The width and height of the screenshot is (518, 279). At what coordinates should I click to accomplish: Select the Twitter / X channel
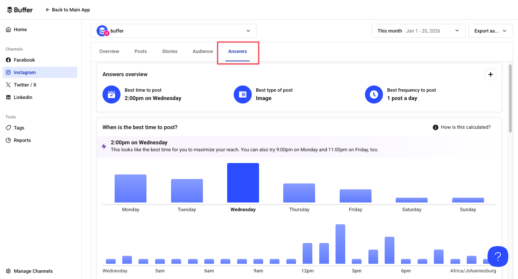[24, 85]
